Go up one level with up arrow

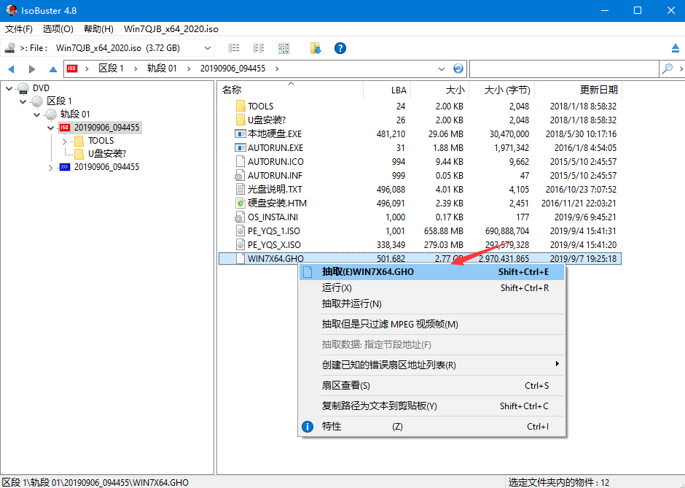[x=52, y=69]
